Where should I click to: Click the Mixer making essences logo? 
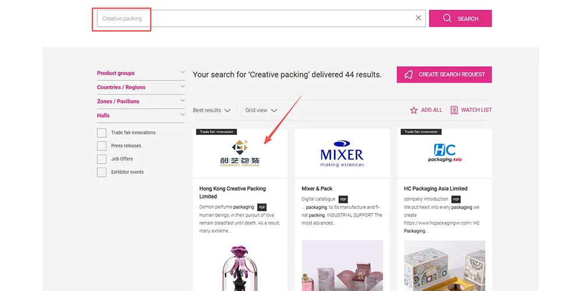342,154
